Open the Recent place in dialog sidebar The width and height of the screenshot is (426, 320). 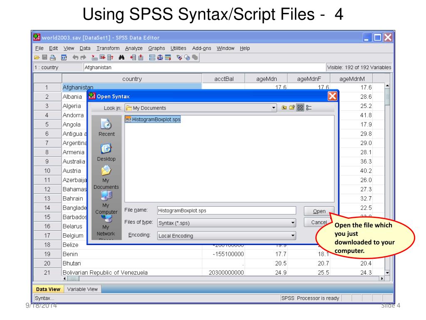[106, 127]
